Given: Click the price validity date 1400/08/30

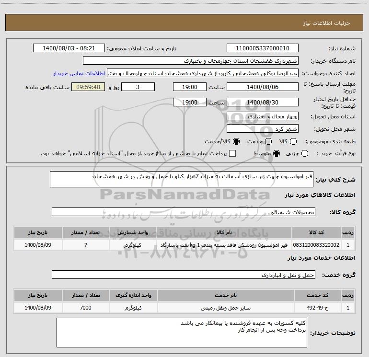Looking at the screenshot, I should pos(263,103).
